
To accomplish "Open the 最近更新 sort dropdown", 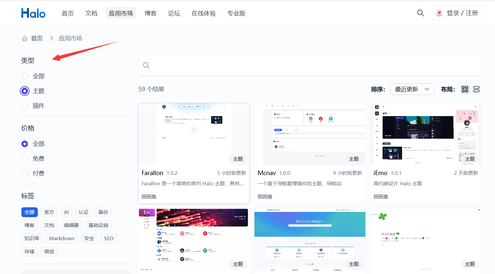I will (x=412, y=89).
